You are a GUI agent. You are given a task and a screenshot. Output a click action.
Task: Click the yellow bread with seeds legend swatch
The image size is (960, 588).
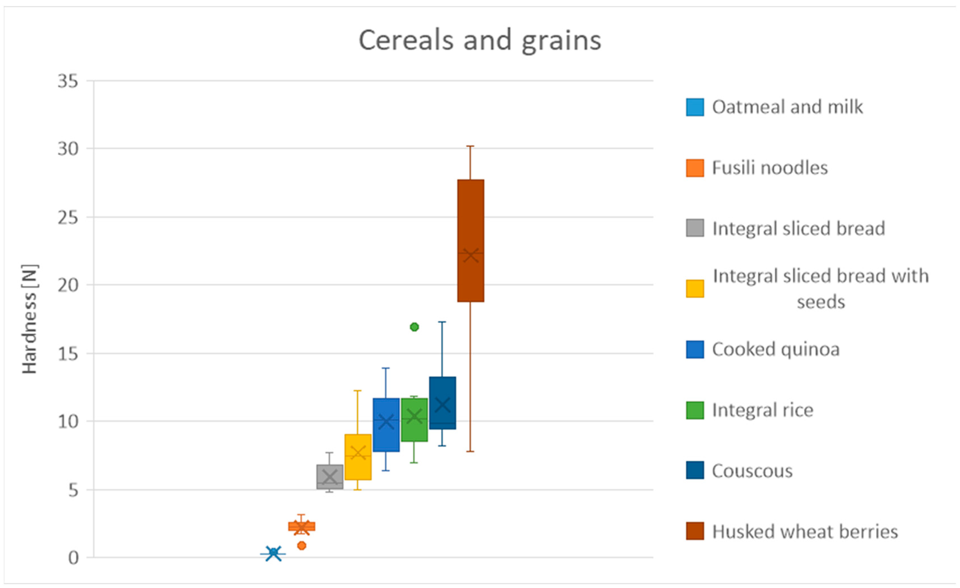(695, 289)
